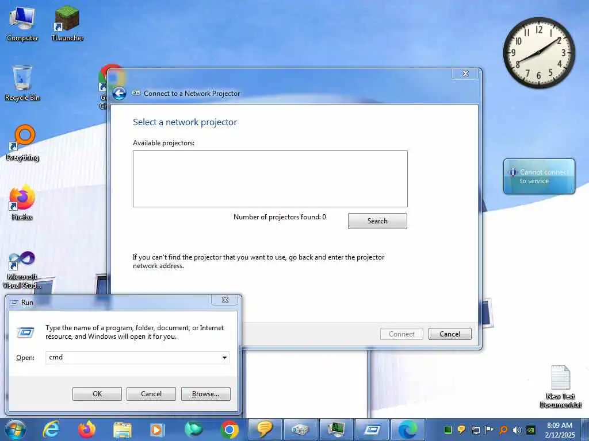
Task: Open the volume speaker tray icon
Action: [517, 430]
